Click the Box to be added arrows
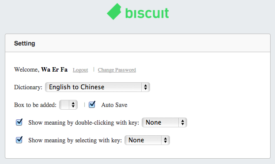The image size is (275, 164). [x=73, y=105]
